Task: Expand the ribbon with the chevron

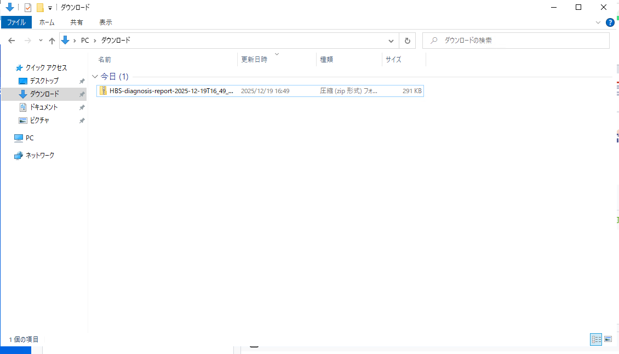Action: coord(598,22)
